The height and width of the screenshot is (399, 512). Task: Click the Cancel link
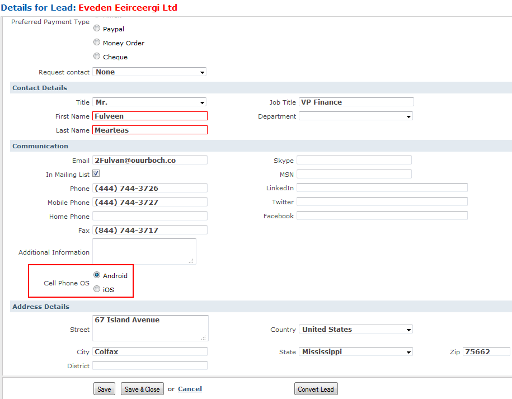click(190, 389)
